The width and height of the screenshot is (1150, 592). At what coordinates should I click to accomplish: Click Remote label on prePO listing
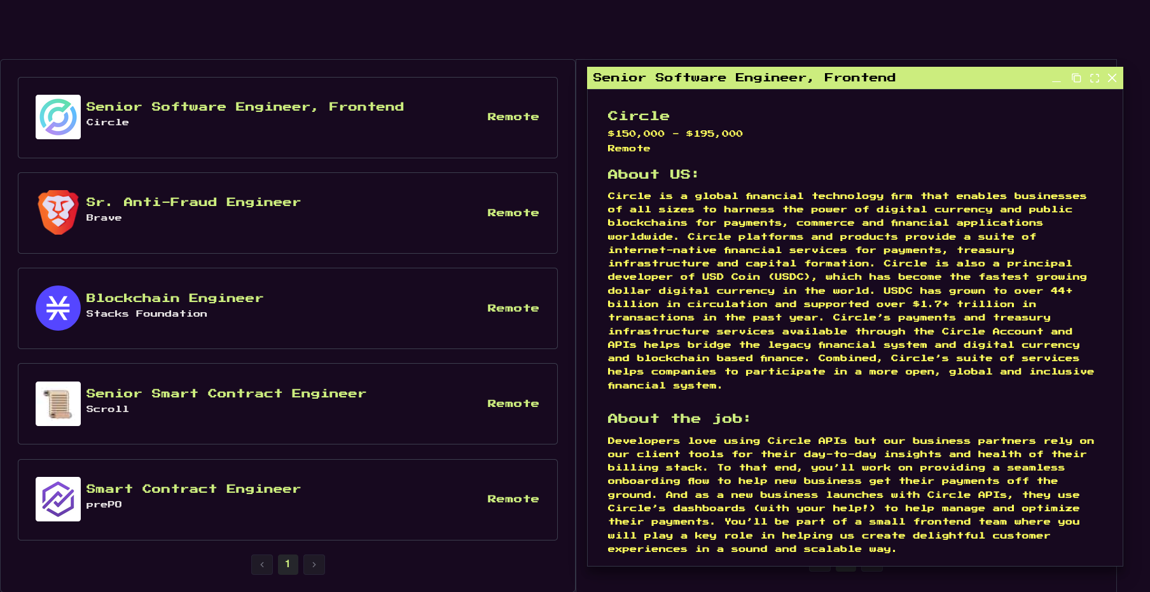click(x=513, y=499)
